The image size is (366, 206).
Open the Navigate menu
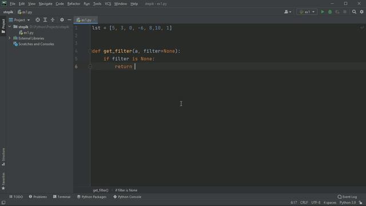pos(46,4)
